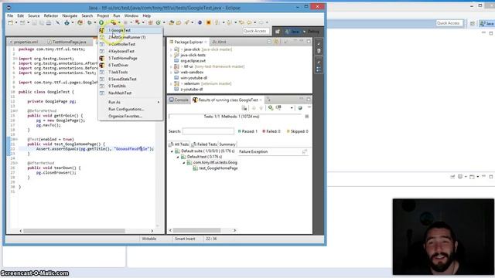Expand the selenium project node
This screenshot has height=278, width=495.
tap(172, 84)
